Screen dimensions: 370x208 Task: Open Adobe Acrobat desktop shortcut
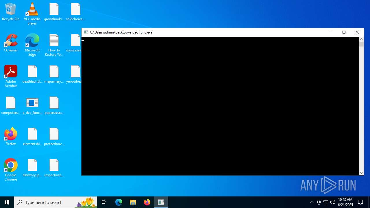click(11, 76)
